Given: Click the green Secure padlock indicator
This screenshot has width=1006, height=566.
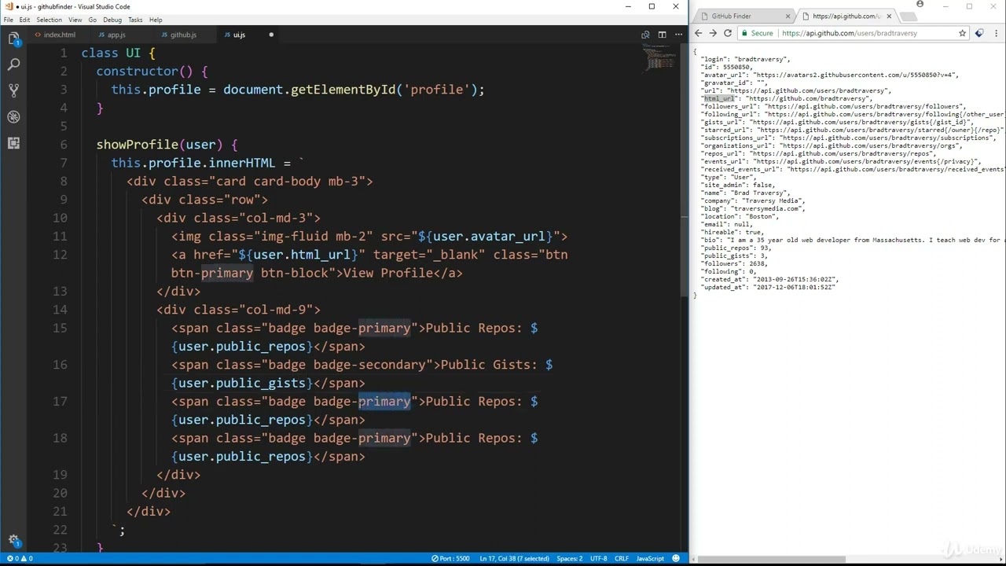Looking at the screenshot, I should click(x=758, y=33).
